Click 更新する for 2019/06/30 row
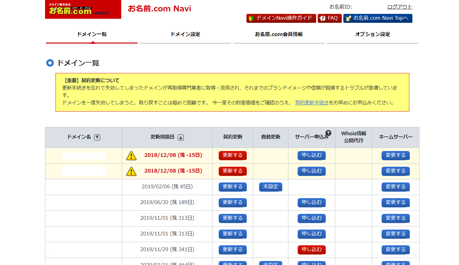The image size is (459, 265). click(233, 203)
